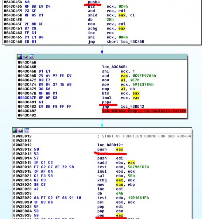Image resolution: width=202 pixels, height=219 pixels.
Task: Click the opcode bytes 'F7 C2 C7 6E 79 58'
Action: tap(54, 167)
